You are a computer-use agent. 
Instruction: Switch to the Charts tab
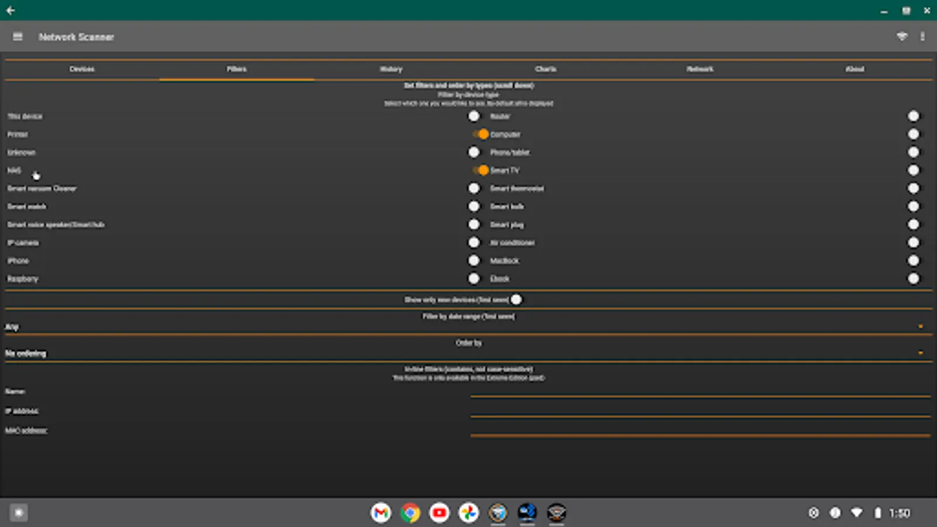click(546, 69)
